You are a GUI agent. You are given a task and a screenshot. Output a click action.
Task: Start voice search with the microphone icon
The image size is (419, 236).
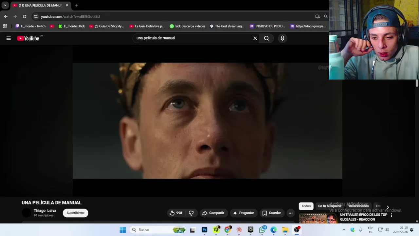pyautogui.click(x=282, y=38)
